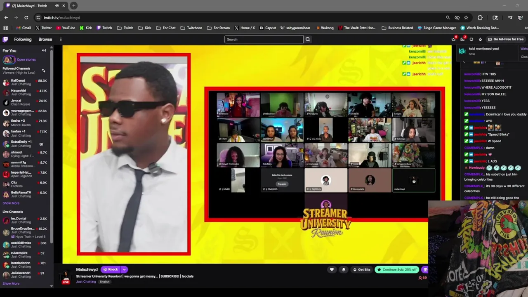Open BruceDropEm live channel in sidebar
The image size is (528, 297).
pyautogui.click(x=25, y=232)
